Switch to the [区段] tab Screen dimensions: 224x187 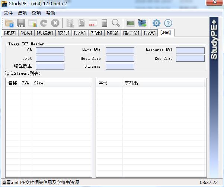[63, 33]
